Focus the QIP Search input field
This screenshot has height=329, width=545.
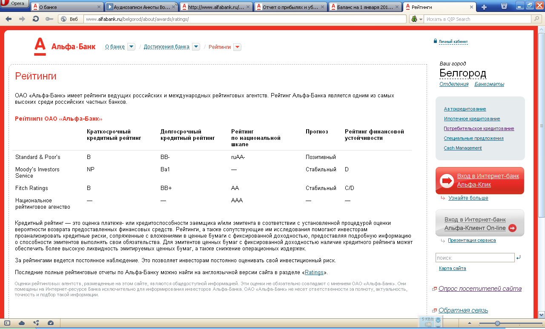[x=478, y=19]
